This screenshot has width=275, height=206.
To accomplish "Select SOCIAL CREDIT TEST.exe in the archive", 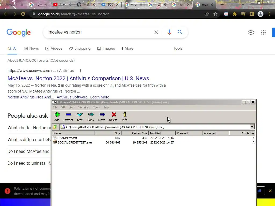I will pos(75,142).
